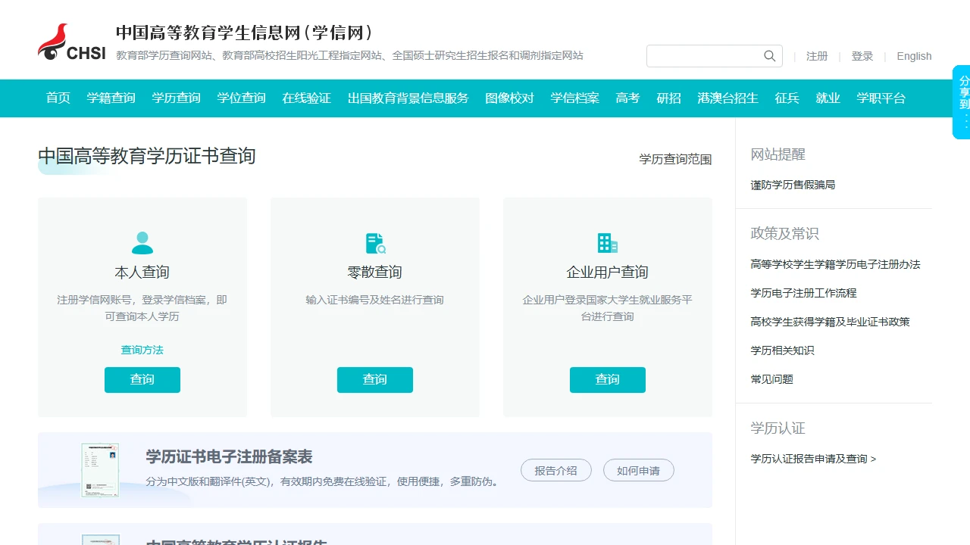Open the 在线验证 menu item
The height and width of the screenshot is (545, 970).
pyautogui.click(x=306, y=98)
